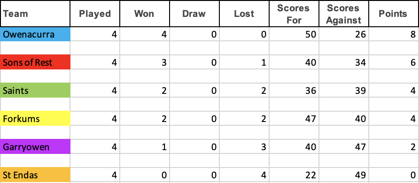Select the yellow Forkums team cell

coord(35,118)
